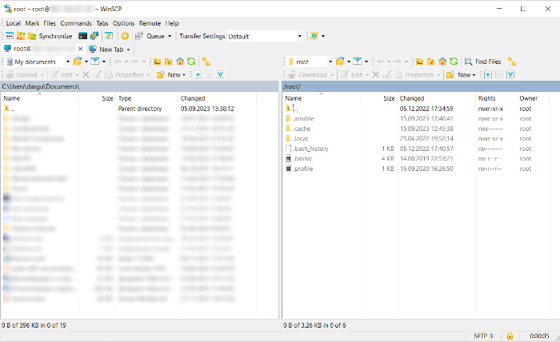Click remote select files plus icon
This screenshot has height=342, width=560.
click(x=487, y=74)
